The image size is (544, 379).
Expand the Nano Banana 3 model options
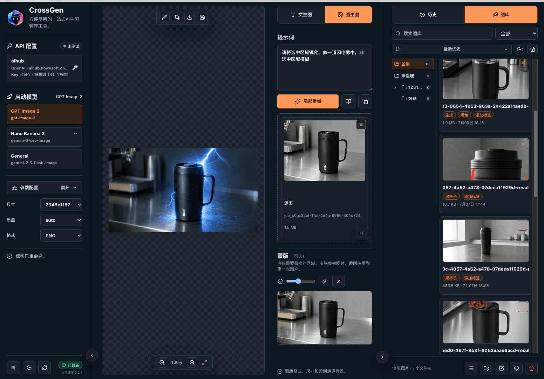pyautogui.click(x=75, y=133)
